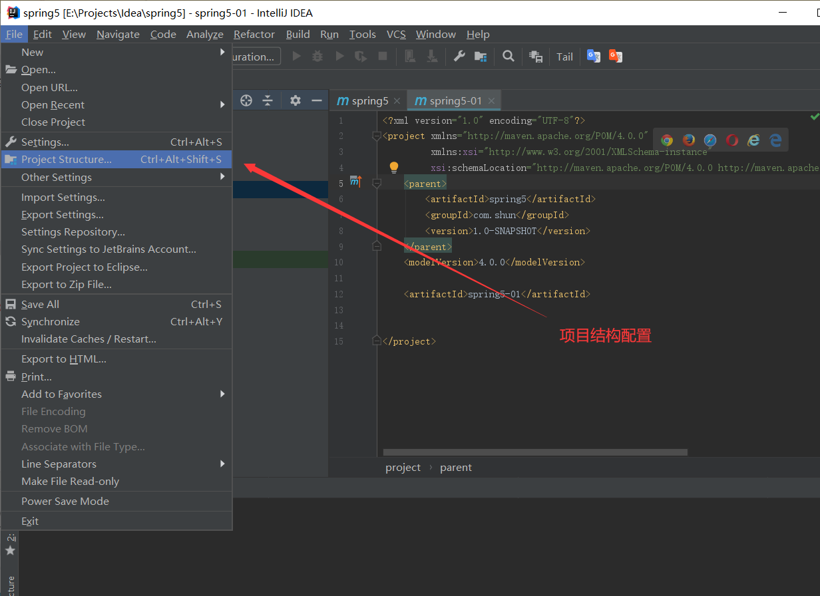Click the Search Everywhere magnifier icon
This screenshot has height=596, width=820.
click(x=509, y=57)
